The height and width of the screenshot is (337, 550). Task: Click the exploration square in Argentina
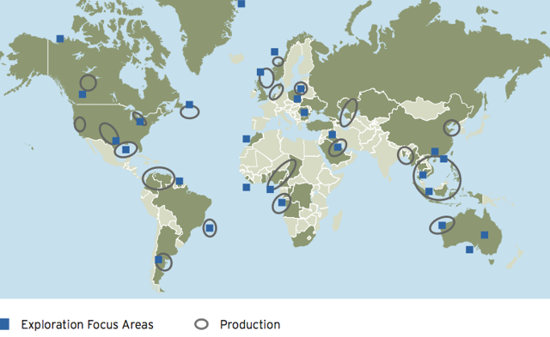(158, 260)
